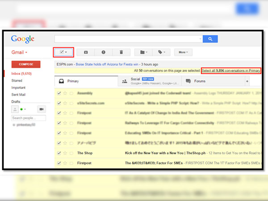Image resolution: width=268 pixels, height=201 pixels.
Task: Open search options dropdown arrow
Action: coord(200,39)
